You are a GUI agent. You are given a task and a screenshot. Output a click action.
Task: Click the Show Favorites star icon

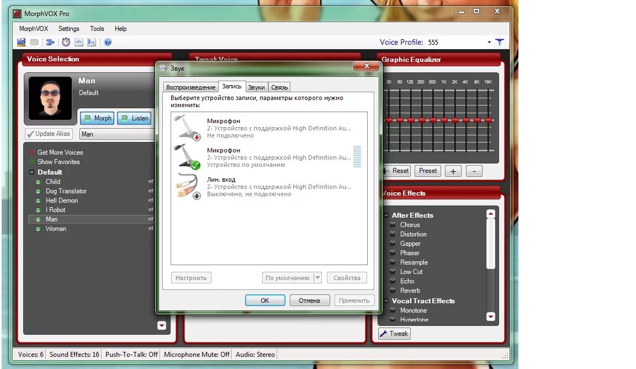pos(31,161)
